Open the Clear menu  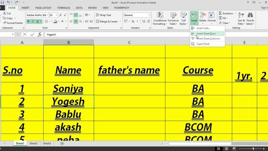point(224,23)
